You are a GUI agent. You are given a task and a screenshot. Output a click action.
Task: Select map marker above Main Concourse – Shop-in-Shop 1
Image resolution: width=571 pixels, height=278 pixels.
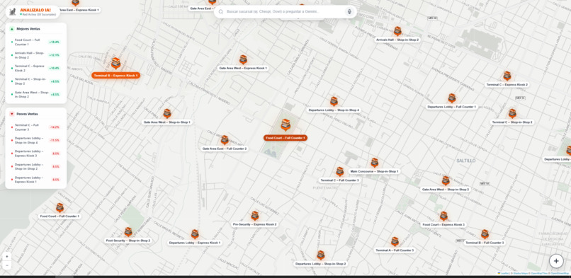(x=374, y=163)
